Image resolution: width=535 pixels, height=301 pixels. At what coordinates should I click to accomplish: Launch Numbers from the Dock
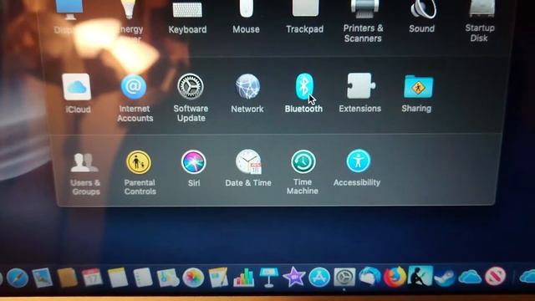click(243, 278)
